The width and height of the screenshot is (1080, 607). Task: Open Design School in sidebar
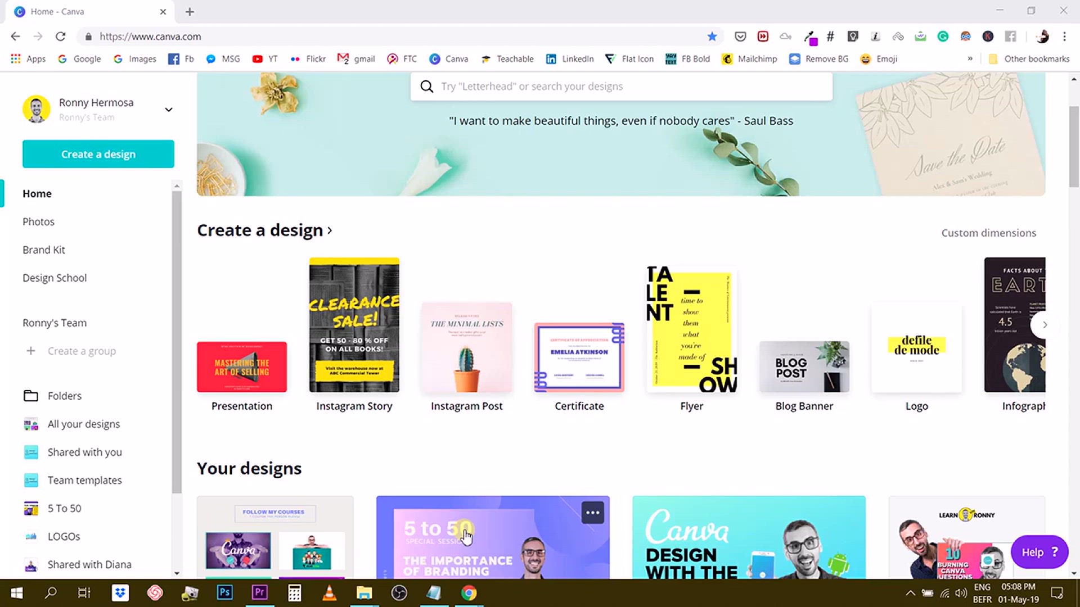pos(55,278)
